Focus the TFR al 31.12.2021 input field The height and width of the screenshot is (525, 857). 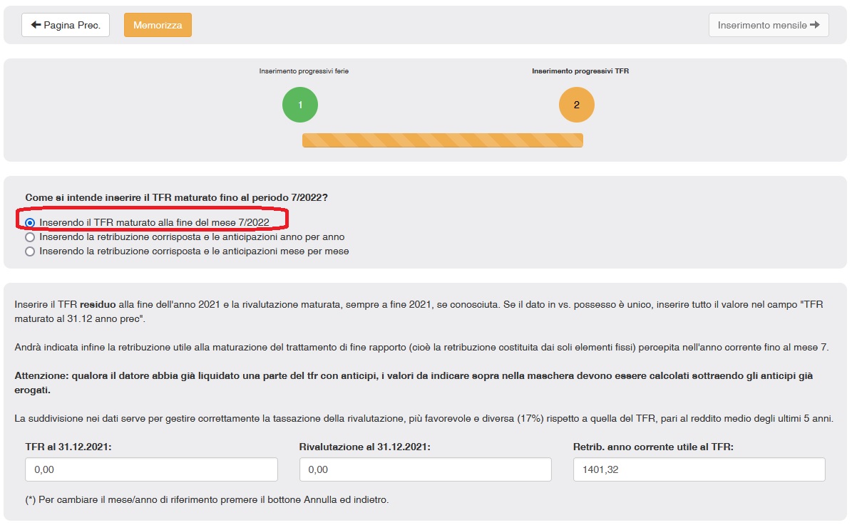coord(151,469)
